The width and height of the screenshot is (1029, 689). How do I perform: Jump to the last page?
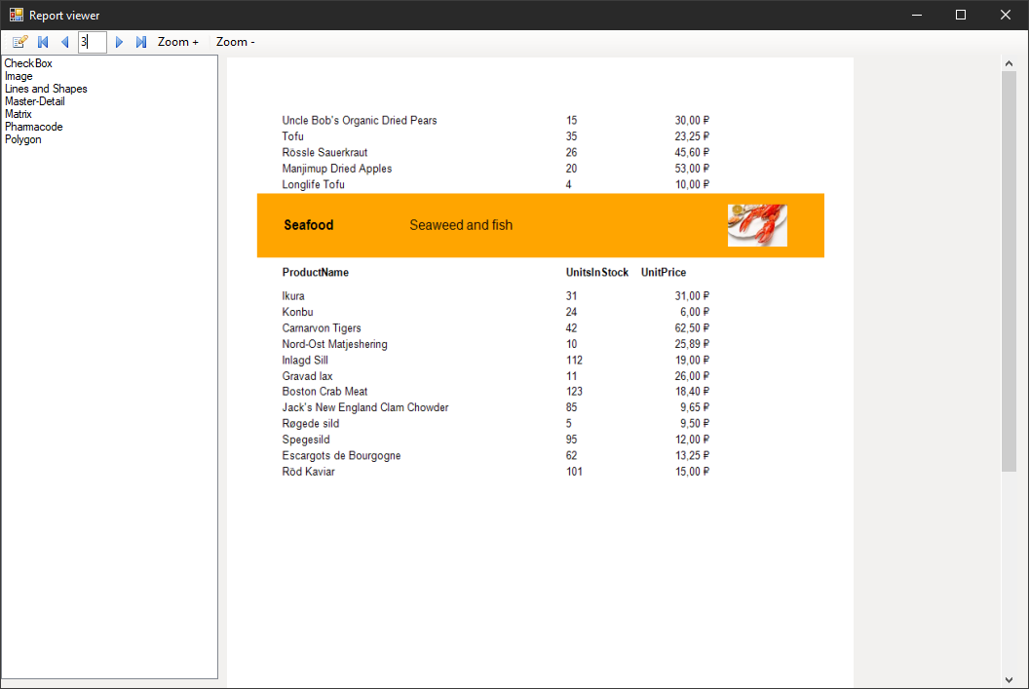(x=141, y=42)
